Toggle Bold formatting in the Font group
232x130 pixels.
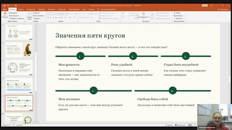[x=48, y=18]
